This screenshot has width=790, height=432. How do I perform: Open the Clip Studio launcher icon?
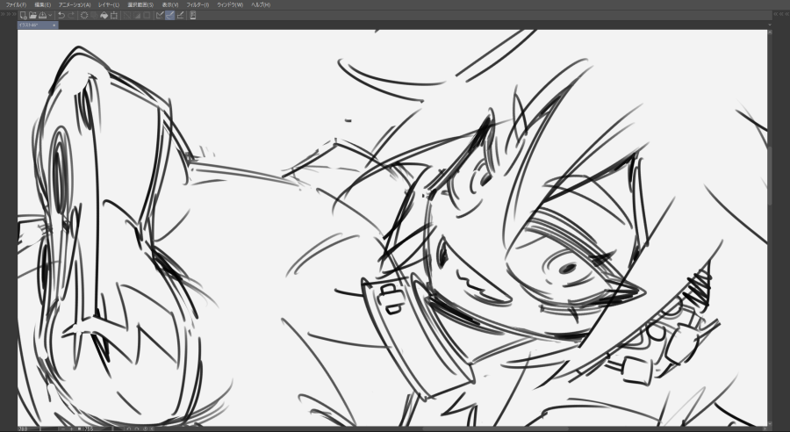[192, 15]
